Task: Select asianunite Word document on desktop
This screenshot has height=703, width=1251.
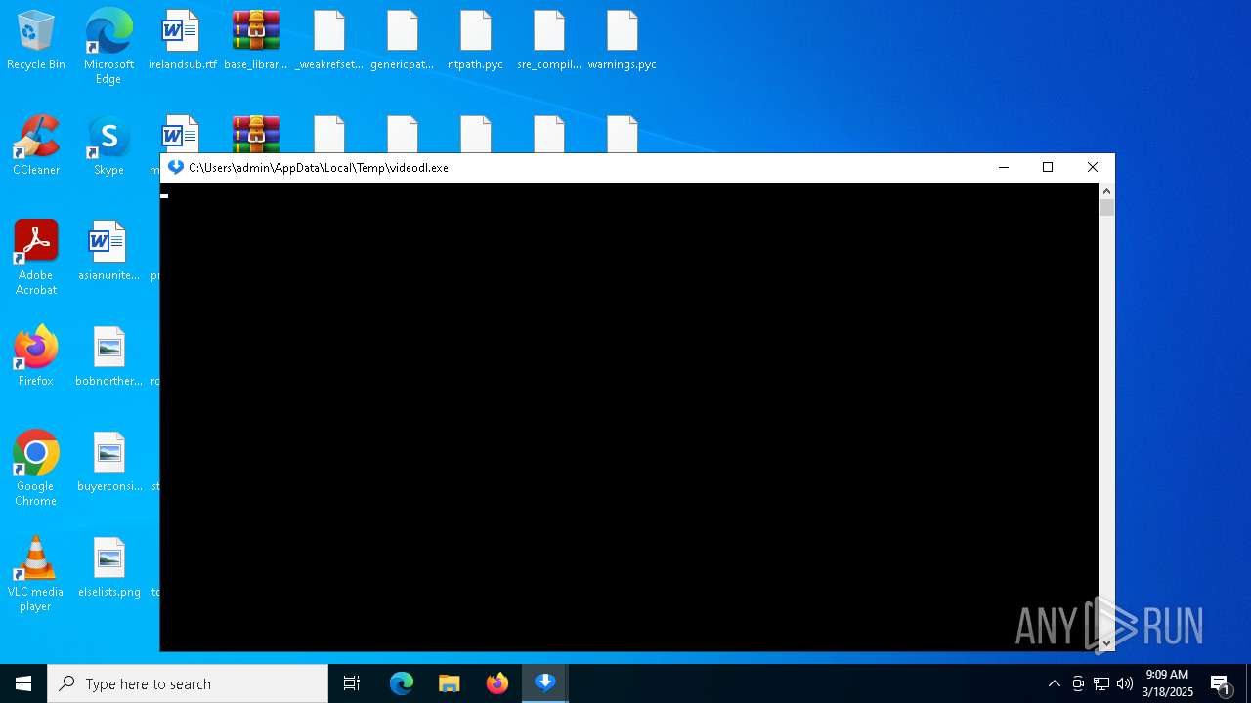Action: 108,252
